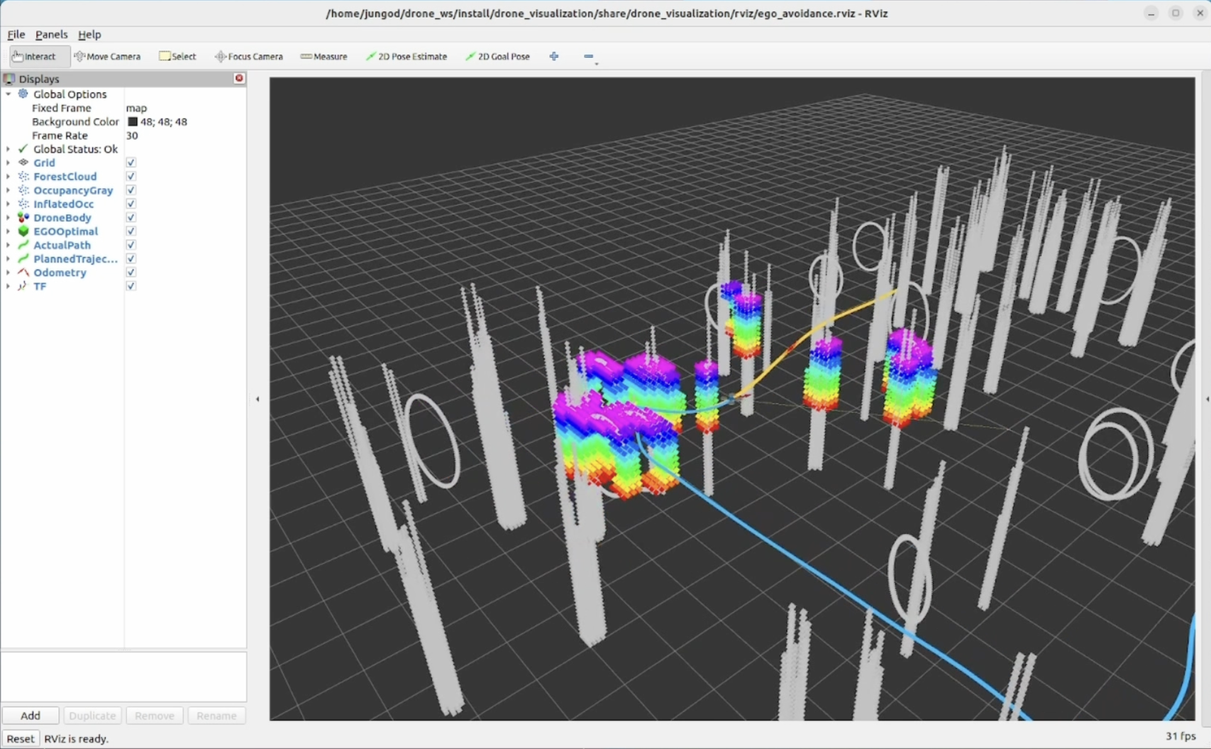Open the File menu
1211x749 pixels.
coord(16,35)
